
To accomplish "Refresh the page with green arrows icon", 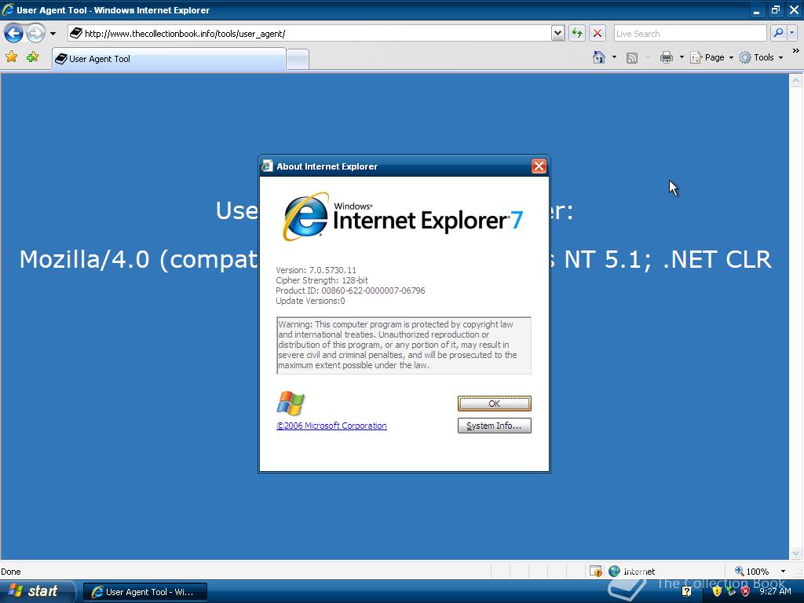I will click(x=577, y=34).
